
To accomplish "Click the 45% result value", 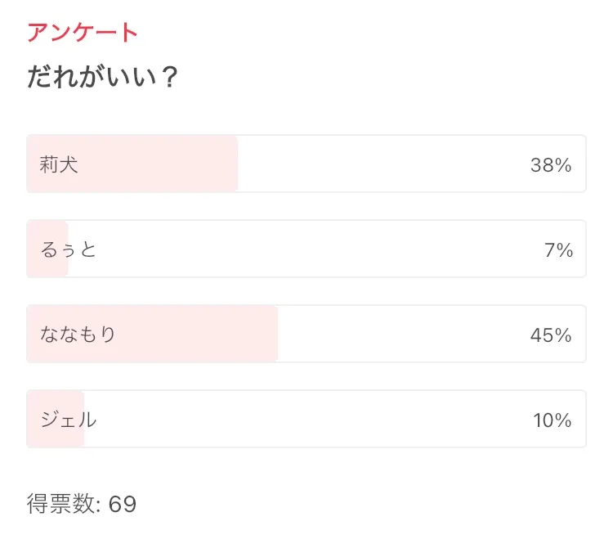I will click(x=550, y=335).
